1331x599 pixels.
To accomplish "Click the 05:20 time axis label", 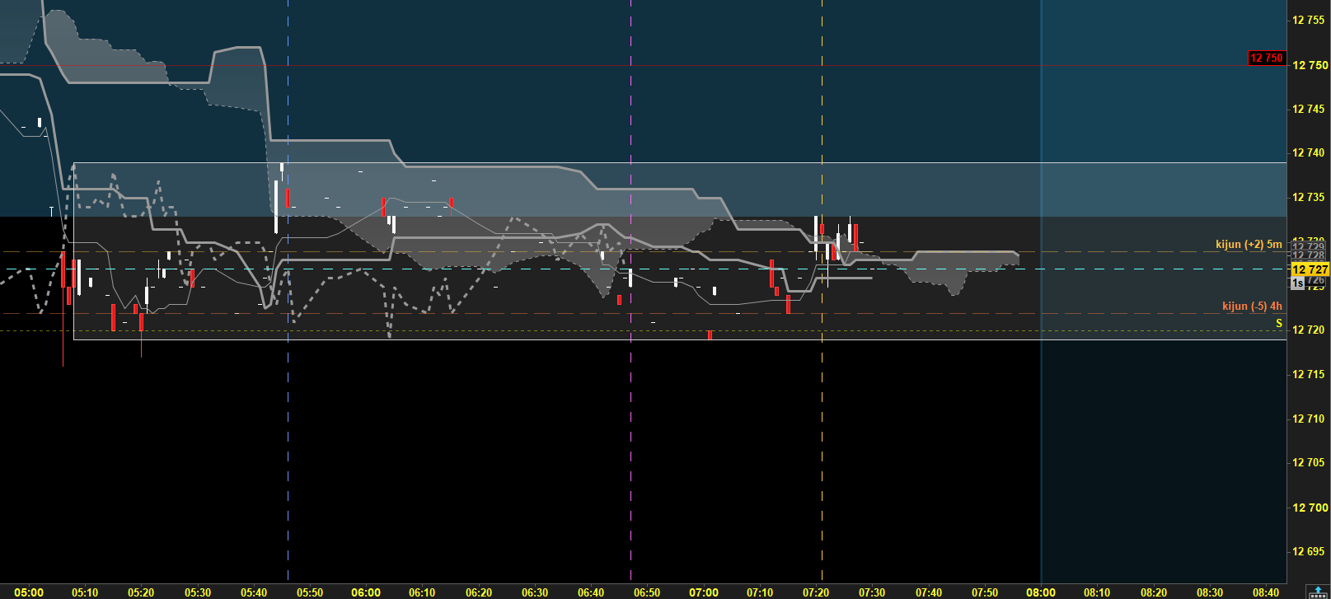I will [141, 592].
